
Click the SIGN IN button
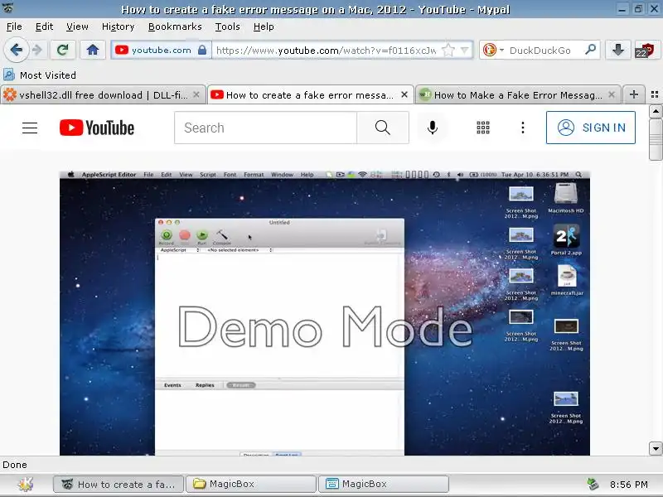click(x=591, y=128)
